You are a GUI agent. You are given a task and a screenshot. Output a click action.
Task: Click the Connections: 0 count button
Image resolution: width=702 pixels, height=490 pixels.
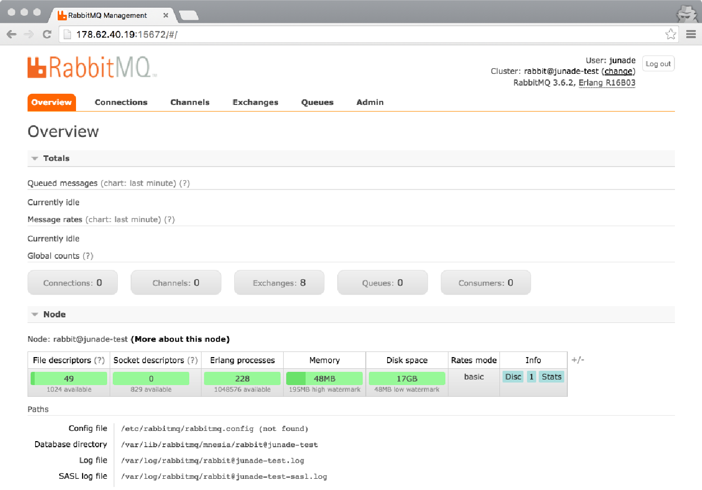[72, 283]
